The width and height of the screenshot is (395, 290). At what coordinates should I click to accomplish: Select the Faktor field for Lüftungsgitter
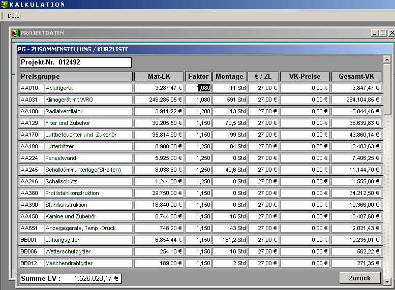point(198,240)
